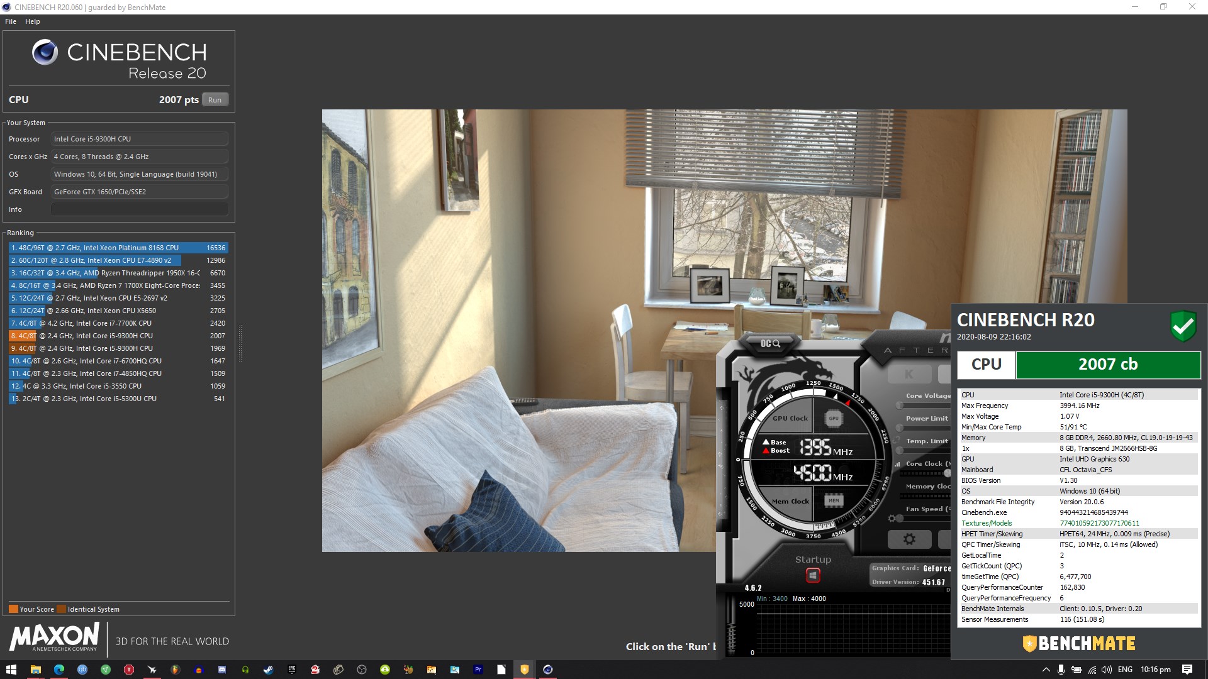This screenshot has width=1208, height=679.
Task: Open the notification center icon
Action: pos(1187,670)
